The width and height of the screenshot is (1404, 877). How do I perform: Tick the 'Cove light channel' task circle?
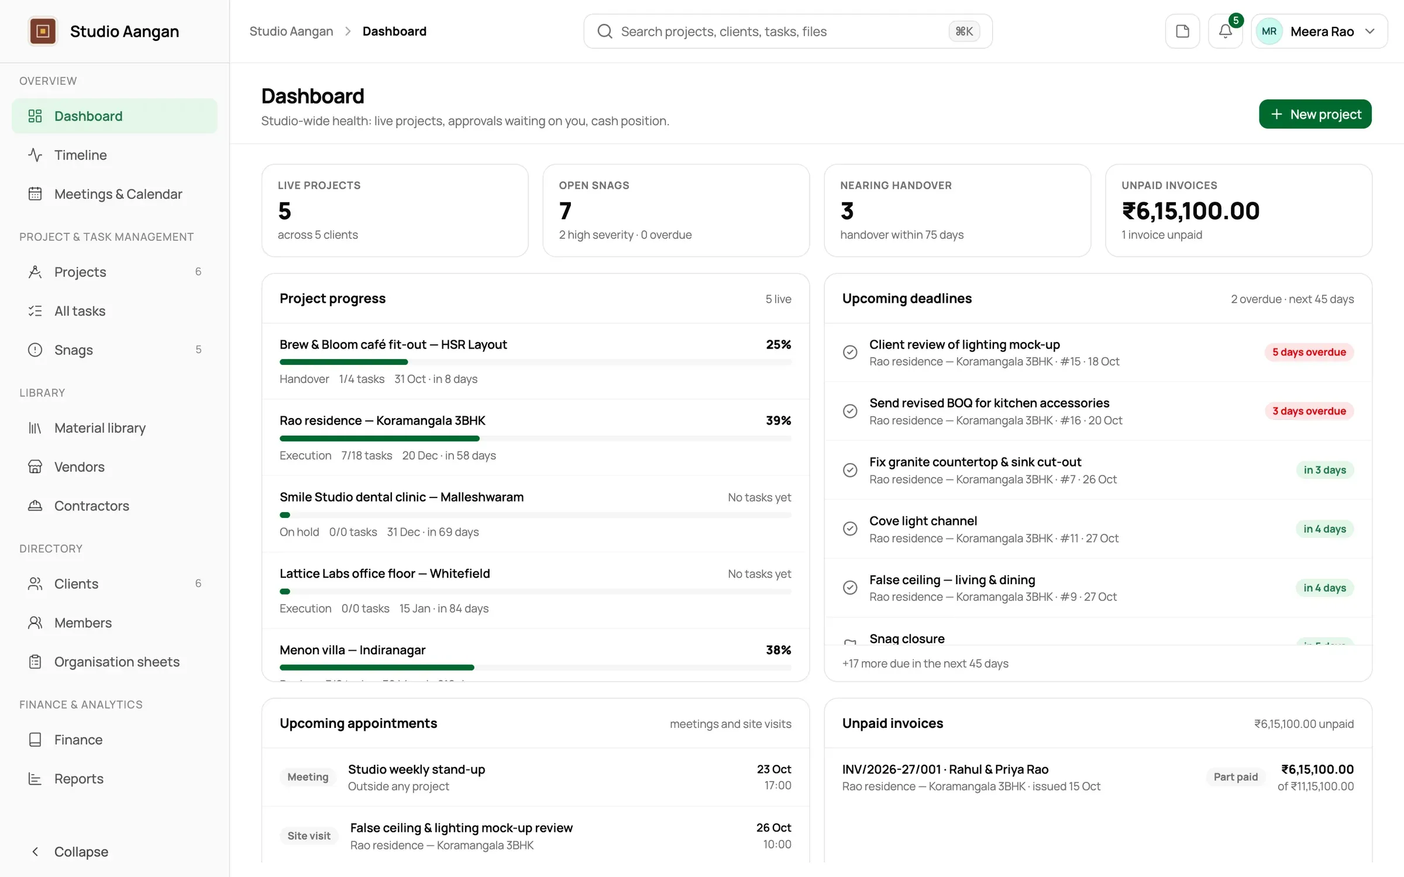pyautogui.click(x=850, y=529)
